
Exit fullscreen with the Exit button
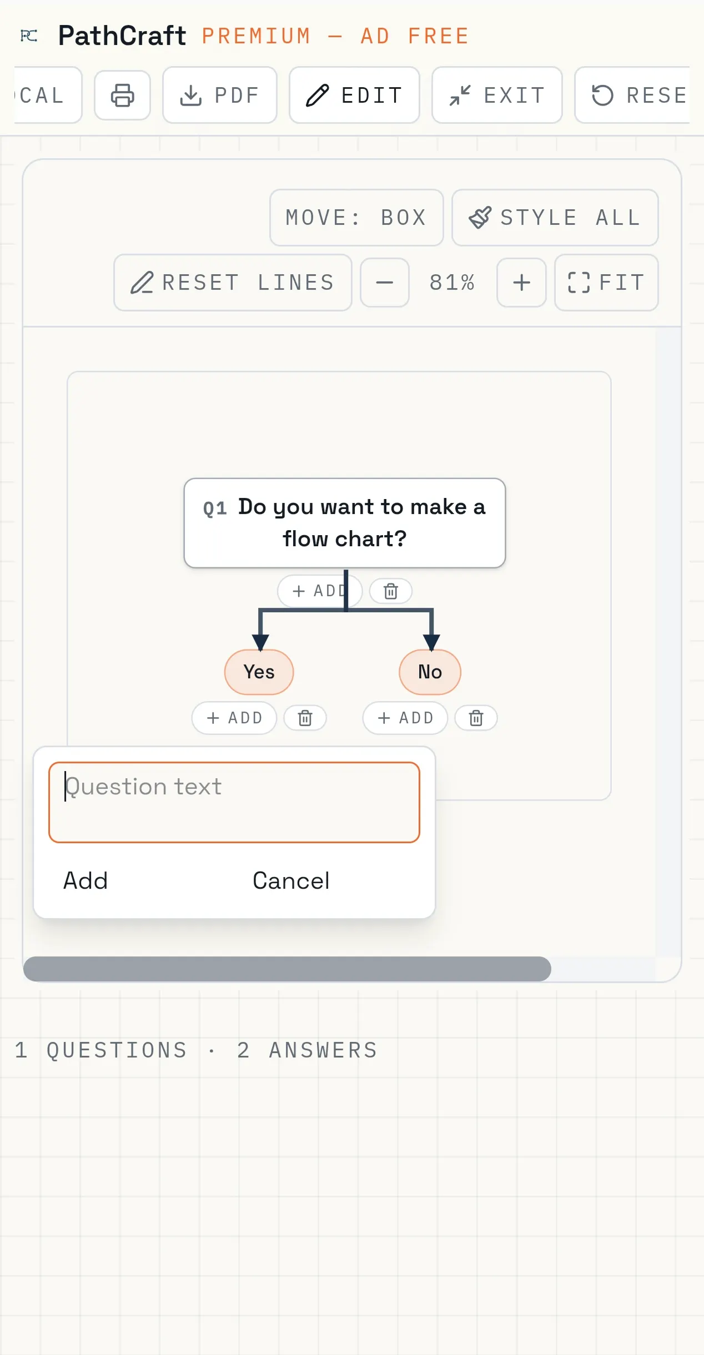[497, 95]
